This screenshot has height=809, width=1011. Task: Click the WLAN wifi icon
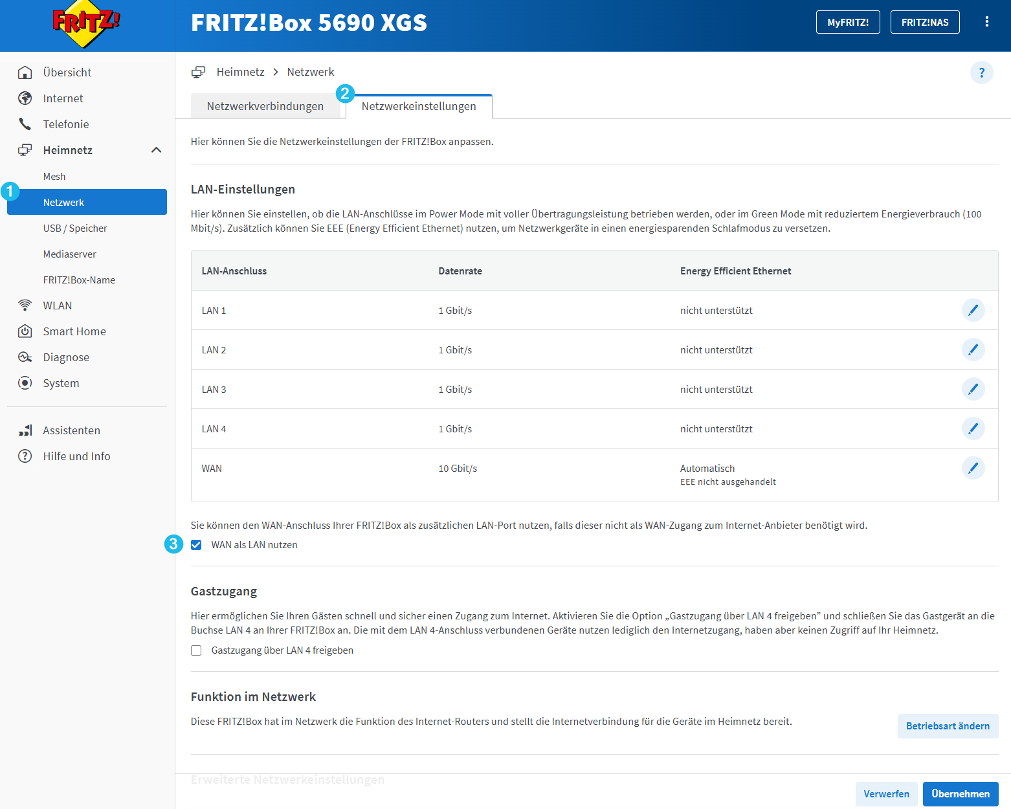pos(25,305)
